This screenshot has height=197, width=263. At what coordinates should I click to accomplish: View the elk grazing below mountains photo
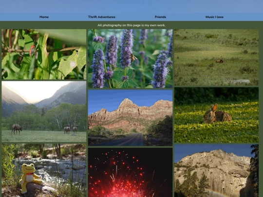coord(44,111)
